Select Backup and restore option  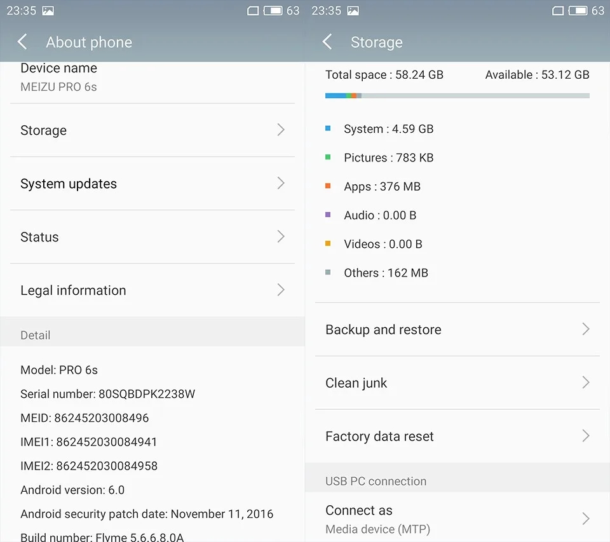point(457,329)
